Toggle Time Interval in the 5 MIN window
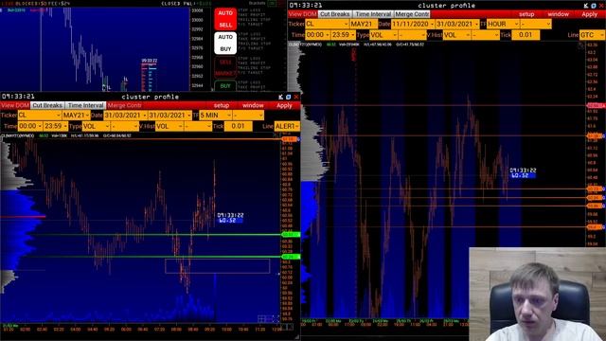606x341 pixels. 86,105
